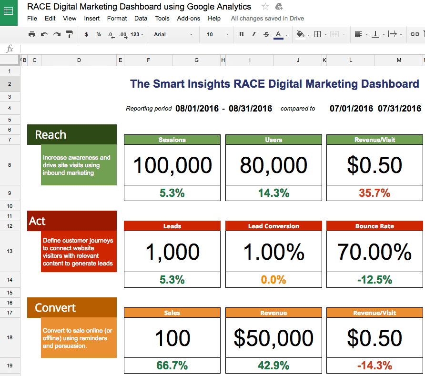Undo the last action
The image size is (425, 376).
pos(44,34)
